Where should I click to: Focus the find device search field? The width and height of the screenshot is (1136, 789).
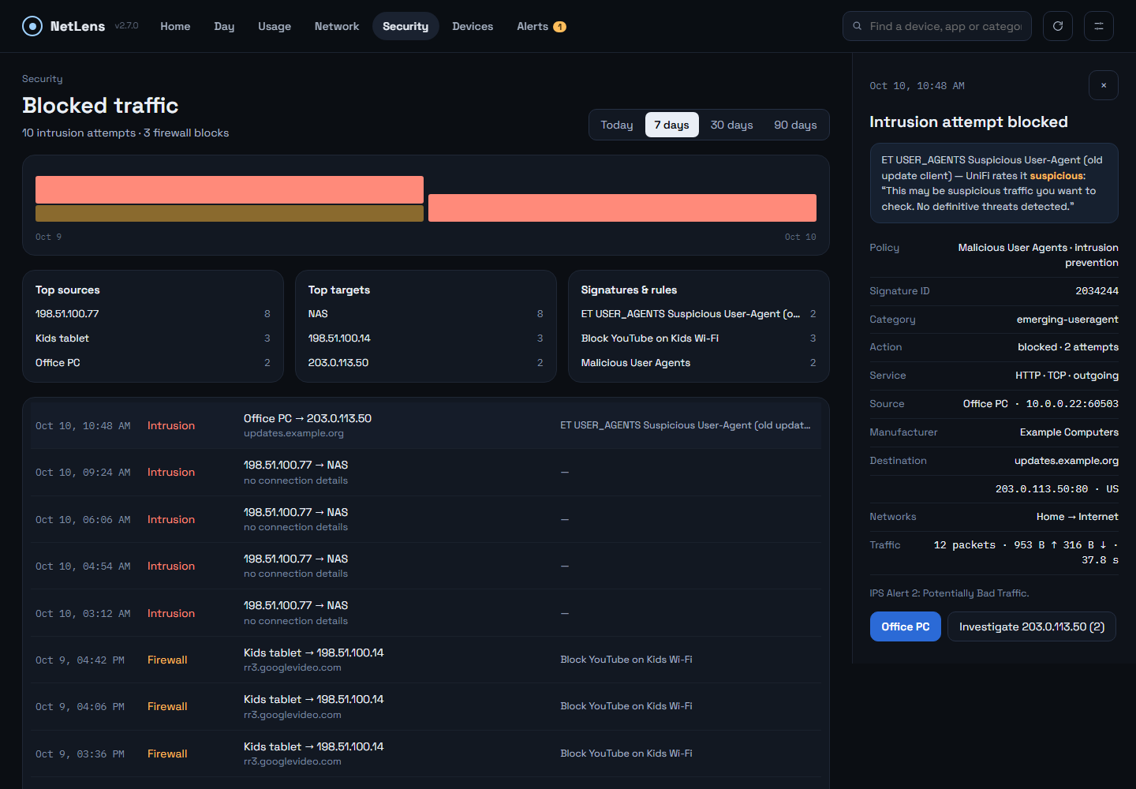pos(937,26)
